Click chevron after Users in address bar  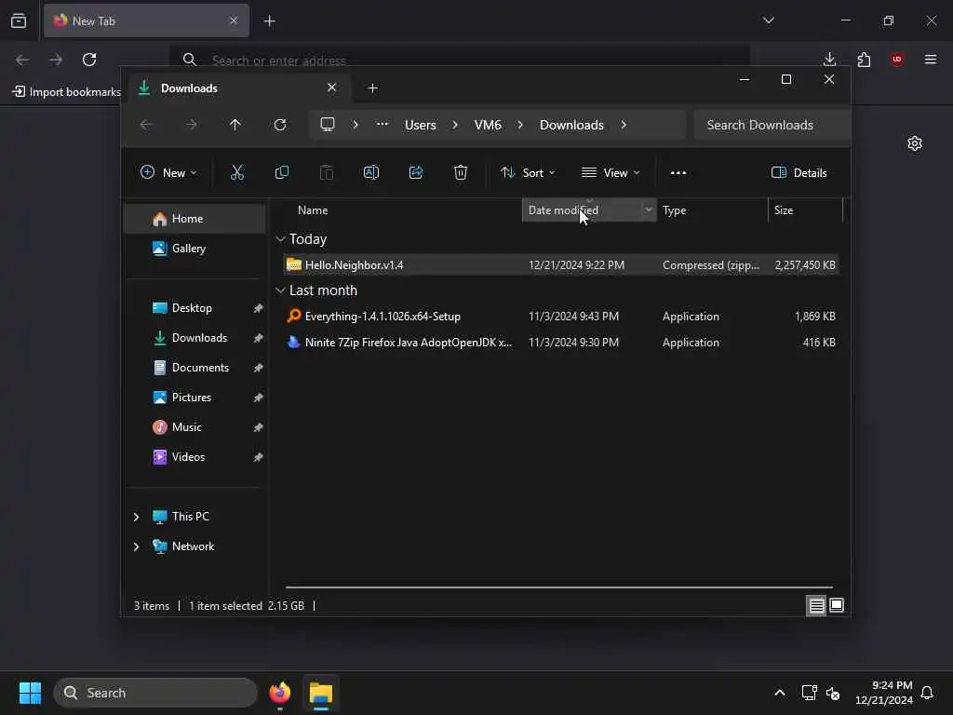(455, 125)
